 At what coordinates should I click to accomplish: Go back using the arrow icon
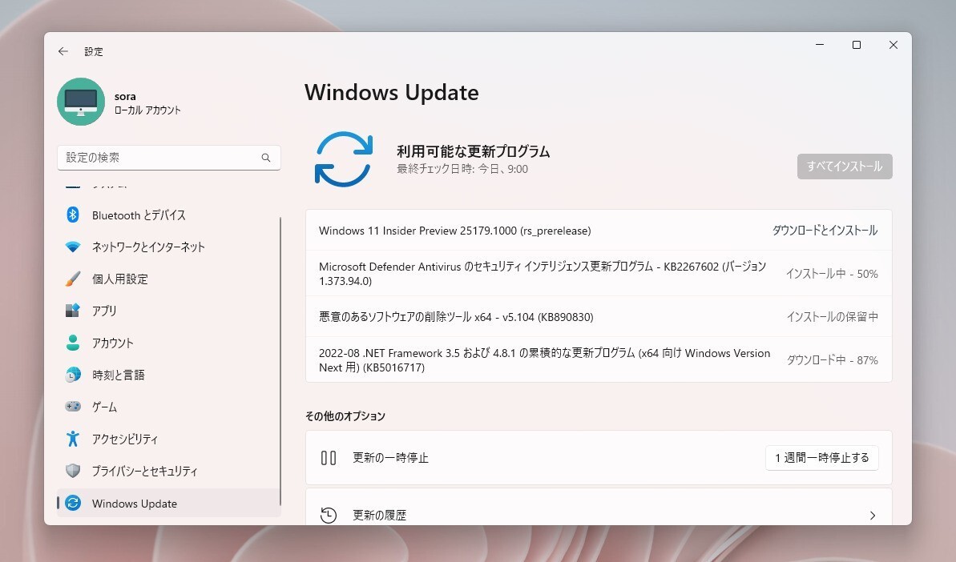click(x=63, y=52)
